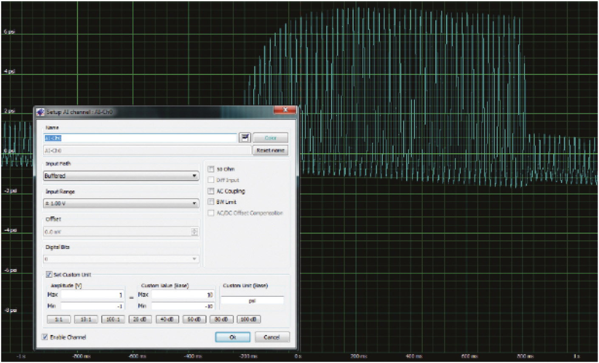Screen dimensions: 599x363
Task: Open the Input Path Buffered dropdown
Action: point(121,176)
